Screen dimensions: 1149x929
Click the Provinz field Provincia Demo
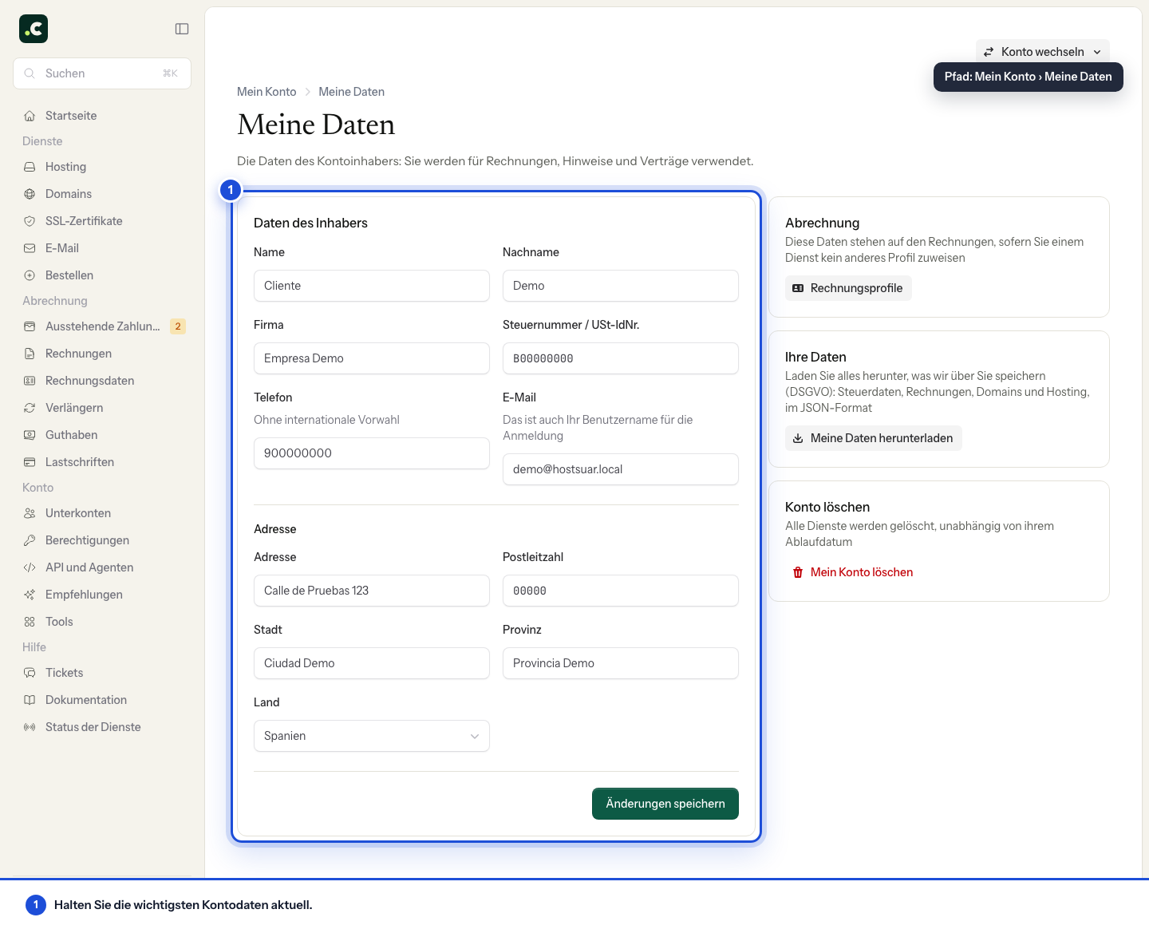621,663
